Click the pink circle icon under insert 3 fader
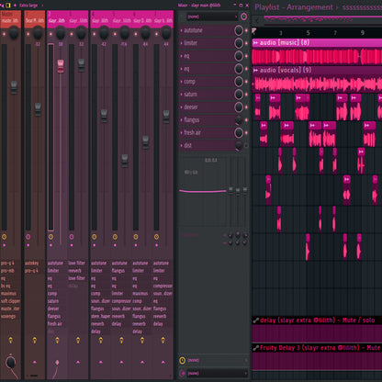 point(72,237)
